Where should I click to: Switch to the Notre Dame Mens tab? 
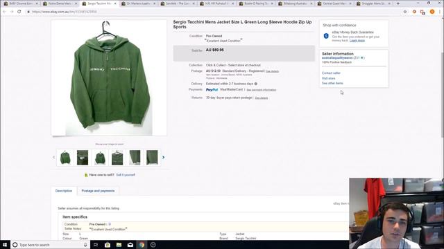60,3
